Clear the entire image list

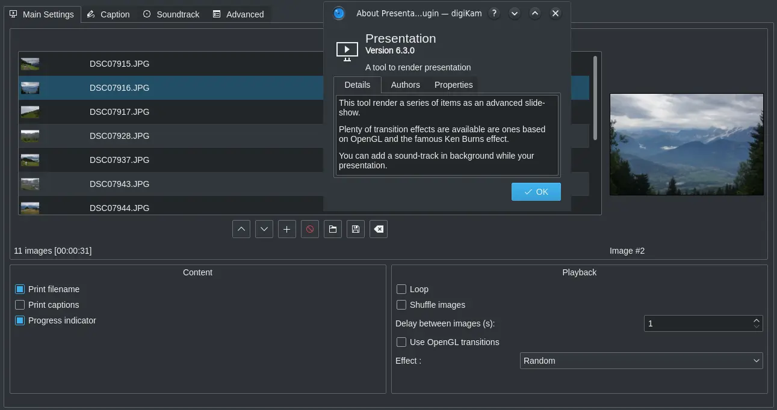click(x=378, y=228)
